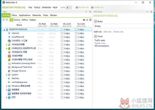Enable DL Limit checkbox for Google Chrome
This screenshot has height=110, width=155.
[62, 71]
